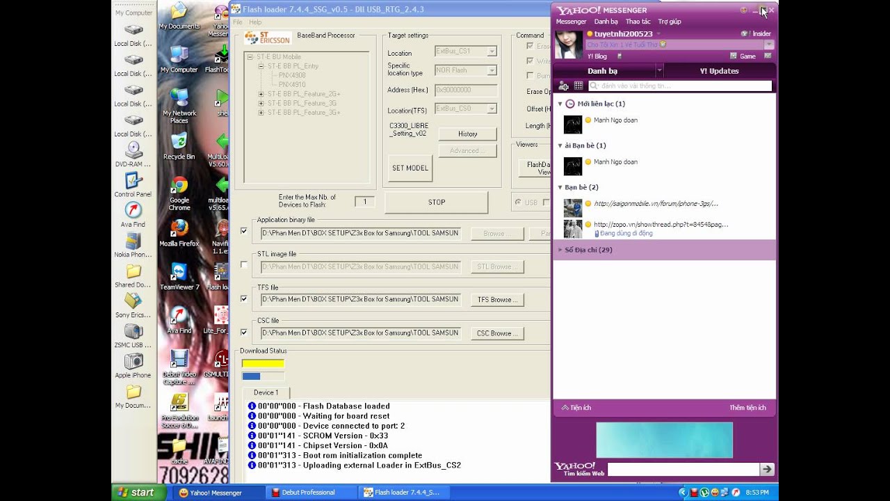Select Device 1 tab

pyautogui.click(x=266, y=392)
